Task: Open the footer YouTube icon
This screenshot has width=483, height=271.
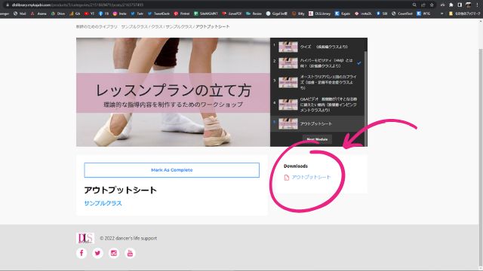Action: pos(130,253)
